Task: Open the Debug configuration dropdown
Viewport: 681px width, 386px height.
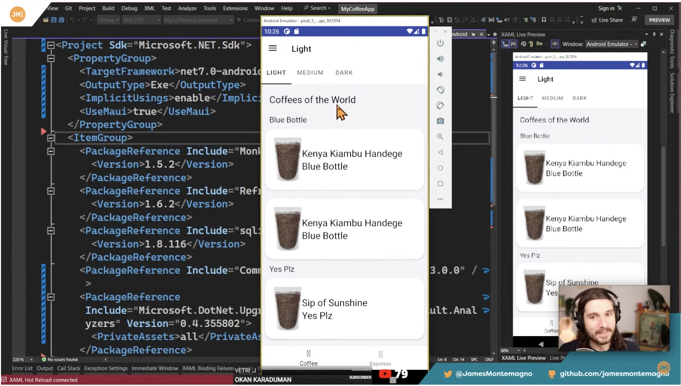Action: tap(108, 20)
